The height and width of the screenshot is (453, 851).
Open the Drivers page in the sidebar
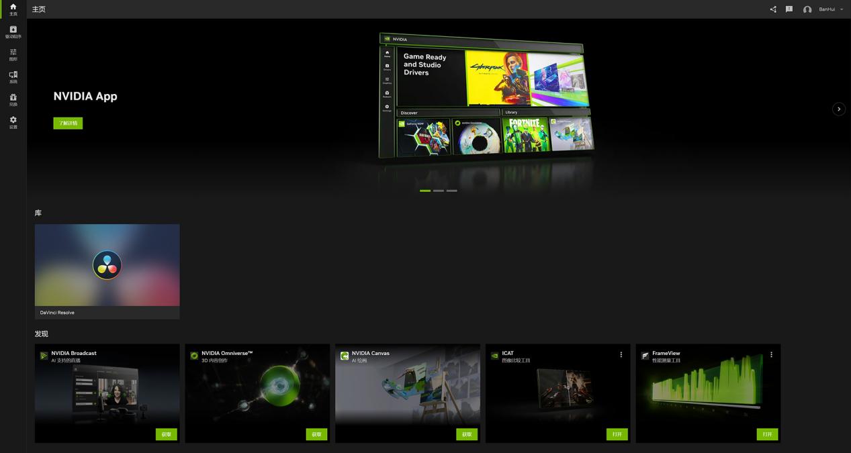pyautogui.click(x=13, y=32)
